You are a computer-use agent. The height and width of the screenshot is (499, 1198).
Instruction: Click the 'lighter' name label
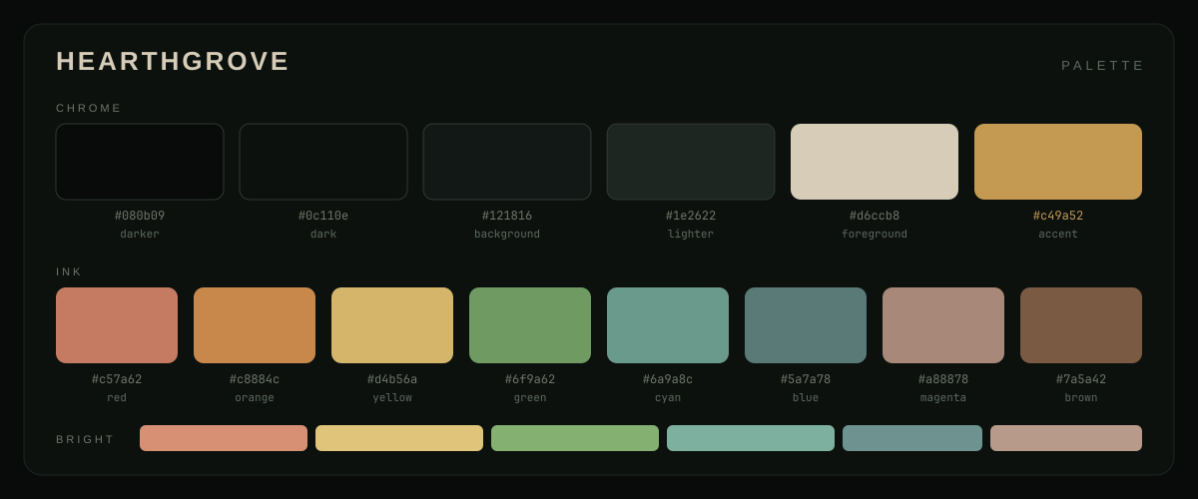[691, 235]
